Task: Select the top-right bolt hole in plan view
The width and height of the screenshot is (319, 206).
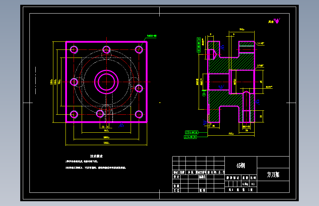Action: [x=139, y=50]
